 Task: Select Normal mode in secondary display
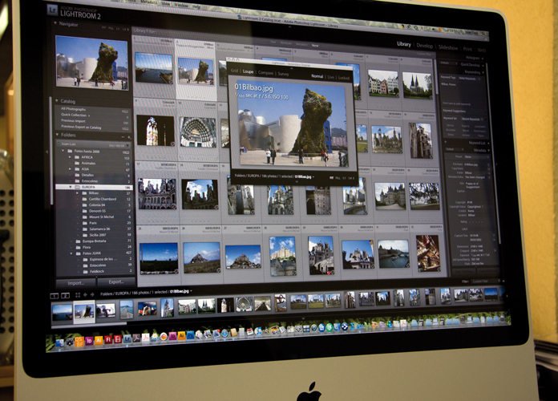click(x=317, y=76)
